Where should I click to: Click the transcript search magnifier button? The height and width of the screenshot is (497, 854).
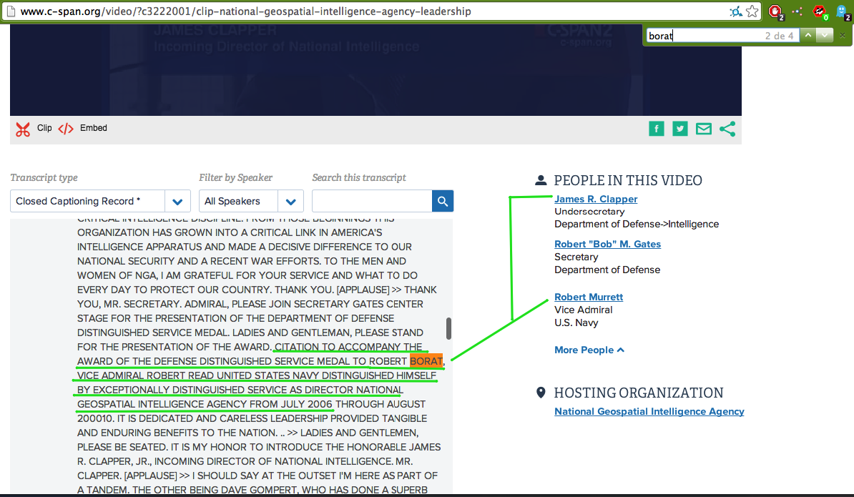click(443, 202)
